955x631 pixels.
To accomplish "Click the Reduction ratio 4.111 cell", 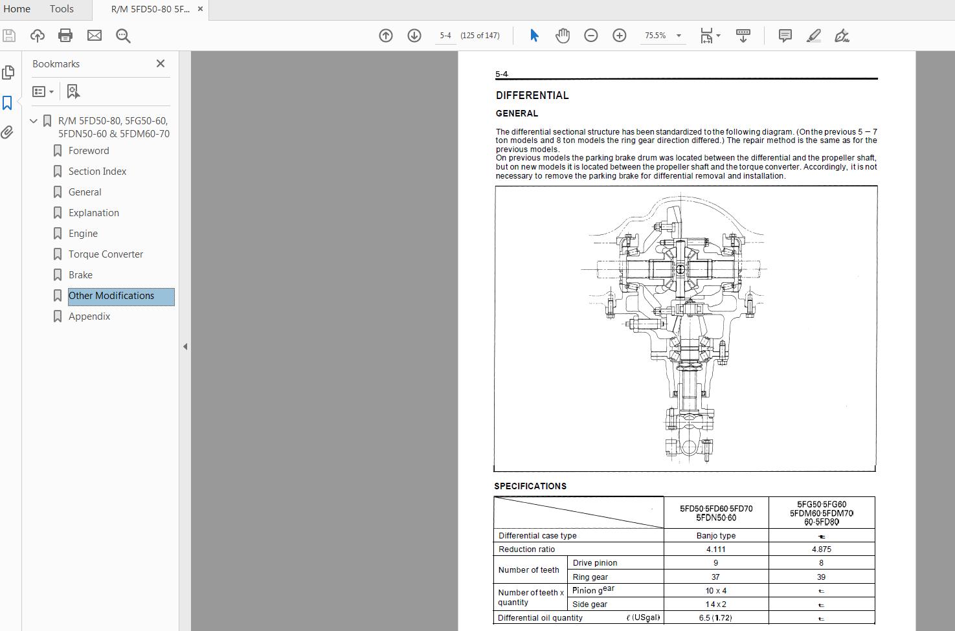I will (x=716, y=549).
